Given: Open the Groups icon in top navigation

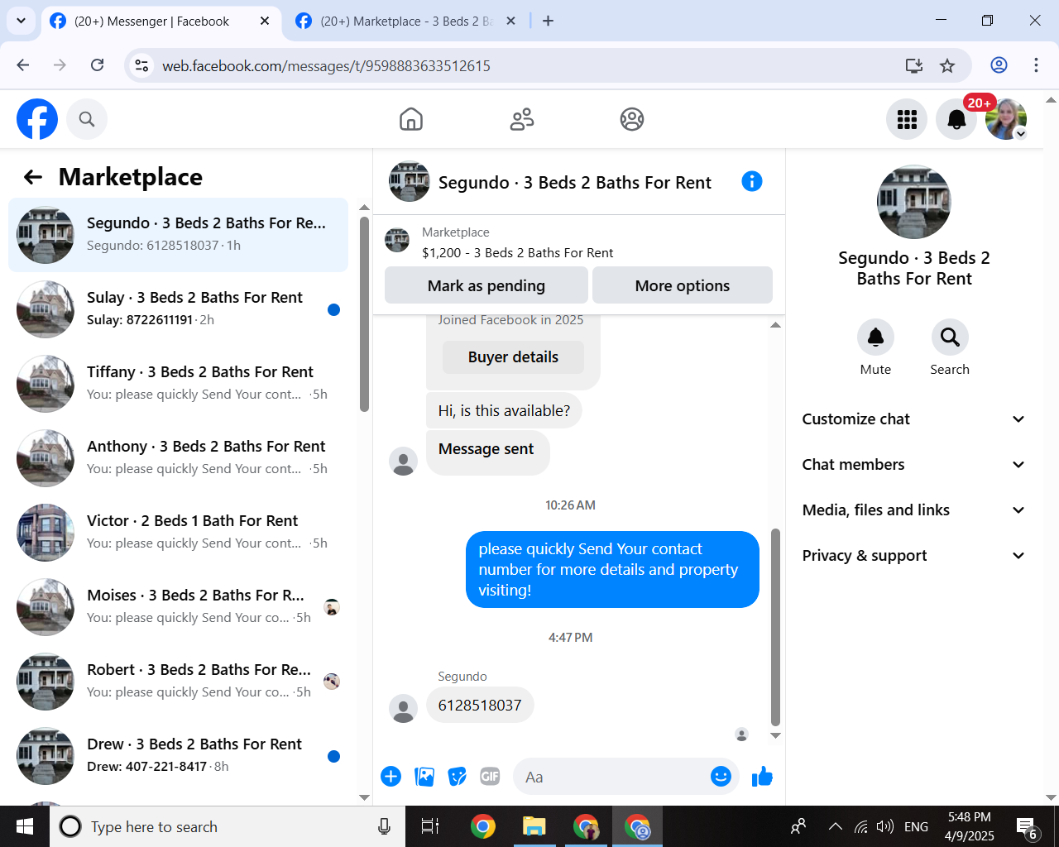Looking at the screenshot, I should (x=632, y=119).
